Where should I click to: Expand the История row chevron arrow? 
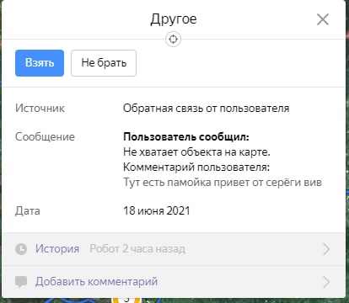[x=326, y=249]
